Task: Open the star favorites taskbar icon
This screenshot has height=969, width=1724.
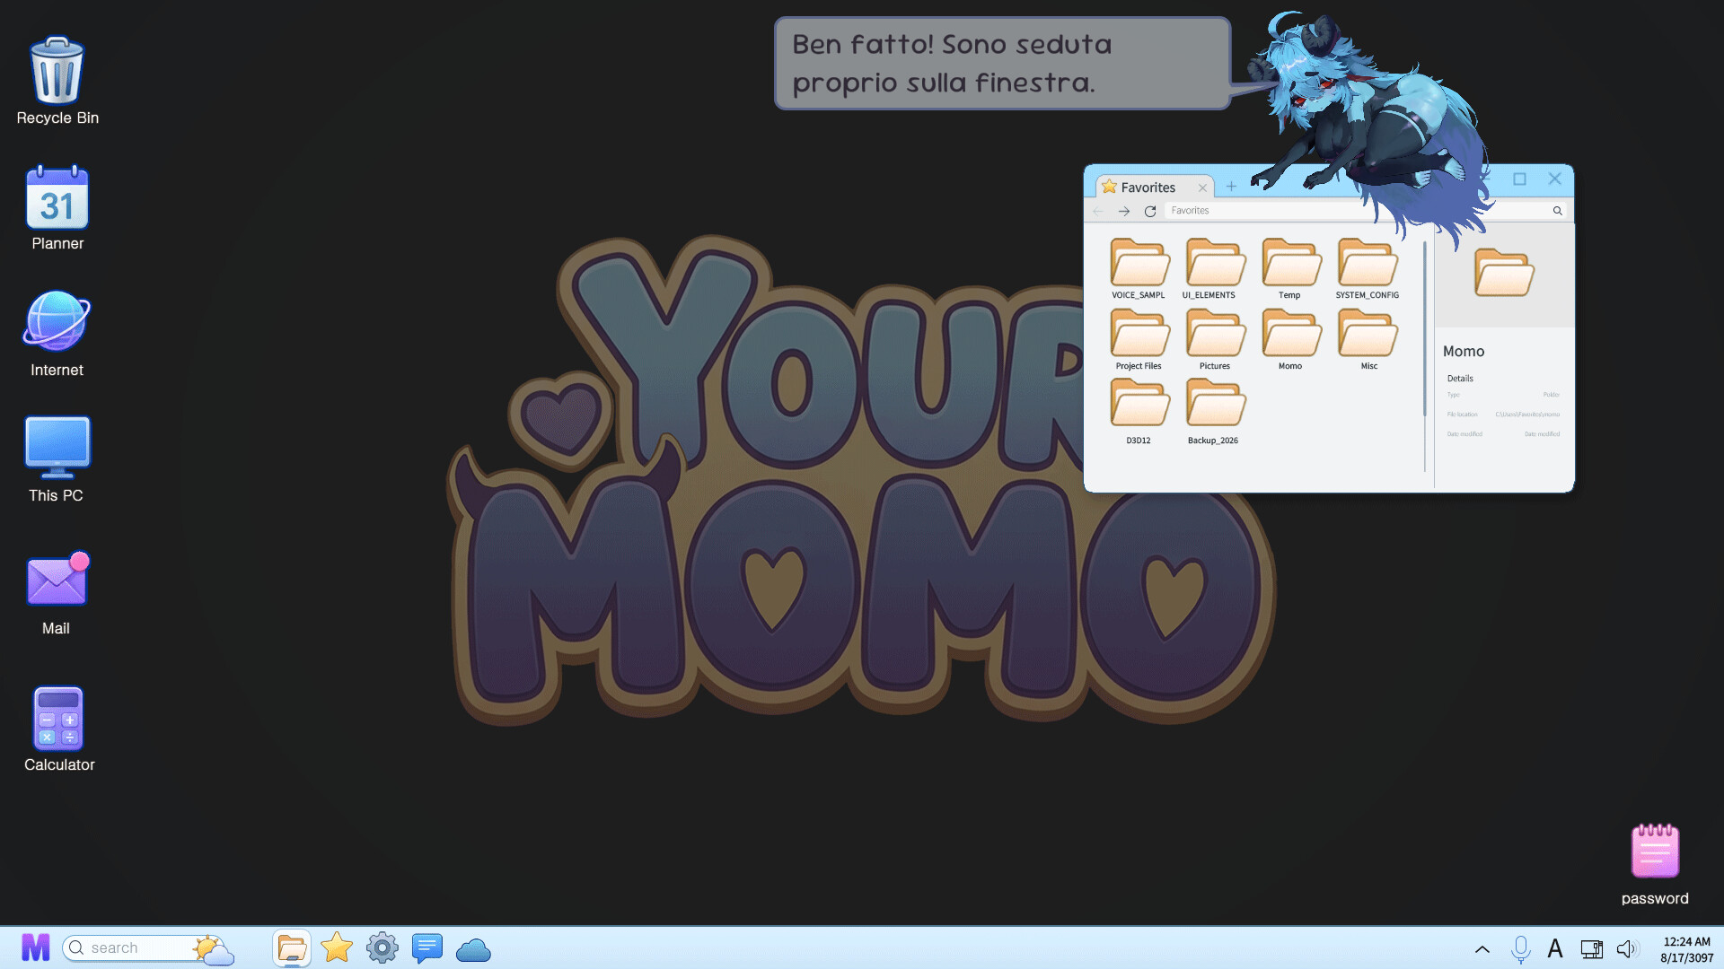Action: [337, 947]
